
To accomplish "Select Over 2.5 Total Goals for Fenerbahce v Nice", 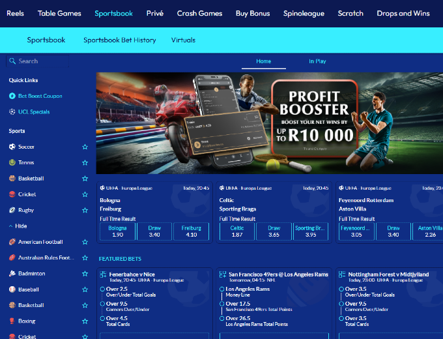I will (102, 289).
